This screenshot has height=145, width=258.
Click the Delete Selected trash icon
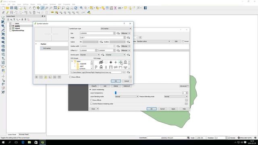click(x=34, y=12)
